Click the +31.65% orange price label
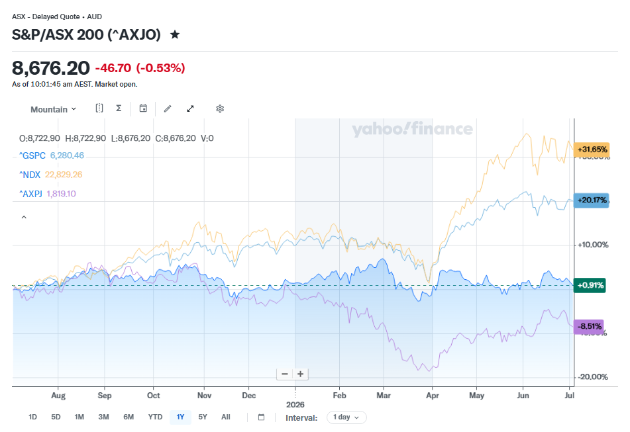630x432 pixels. 592,150
